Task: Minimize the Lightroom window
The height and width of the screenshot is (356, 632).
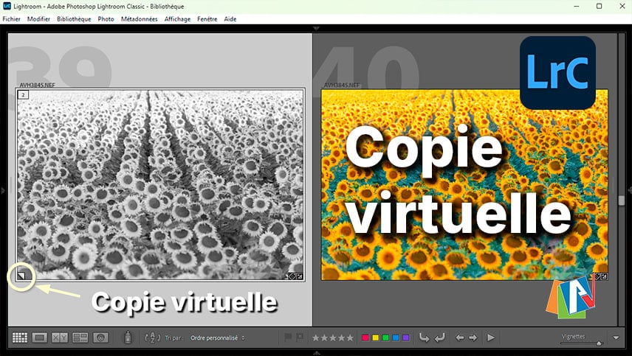Action: (x=577, y=7)
